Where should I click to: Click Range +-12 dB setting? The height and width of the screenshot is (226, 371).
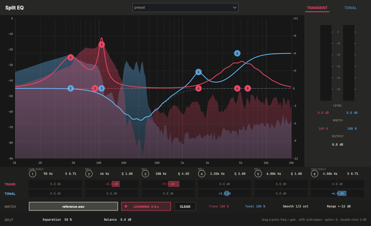(338, 206)
